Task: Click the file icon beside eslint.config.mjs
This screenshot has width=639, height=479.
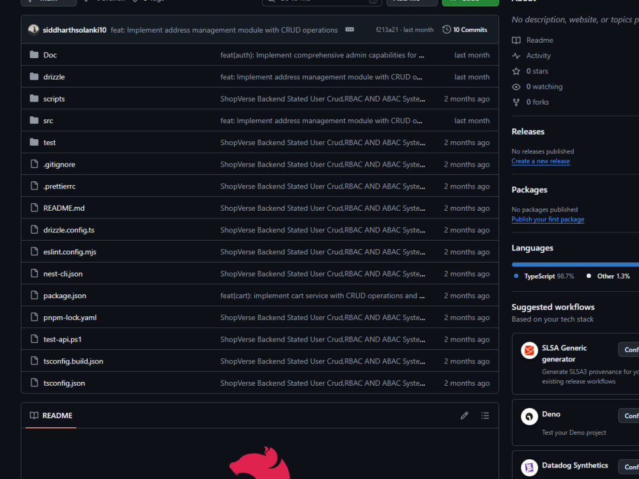Action: (x=35, y=252)
